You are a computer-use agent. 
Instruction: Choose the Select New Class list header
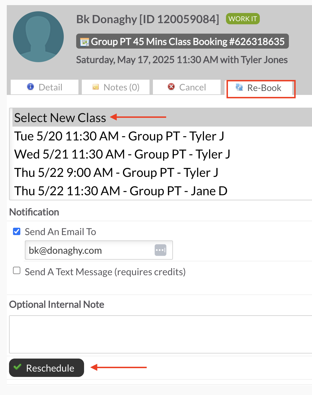coord(60,118)
